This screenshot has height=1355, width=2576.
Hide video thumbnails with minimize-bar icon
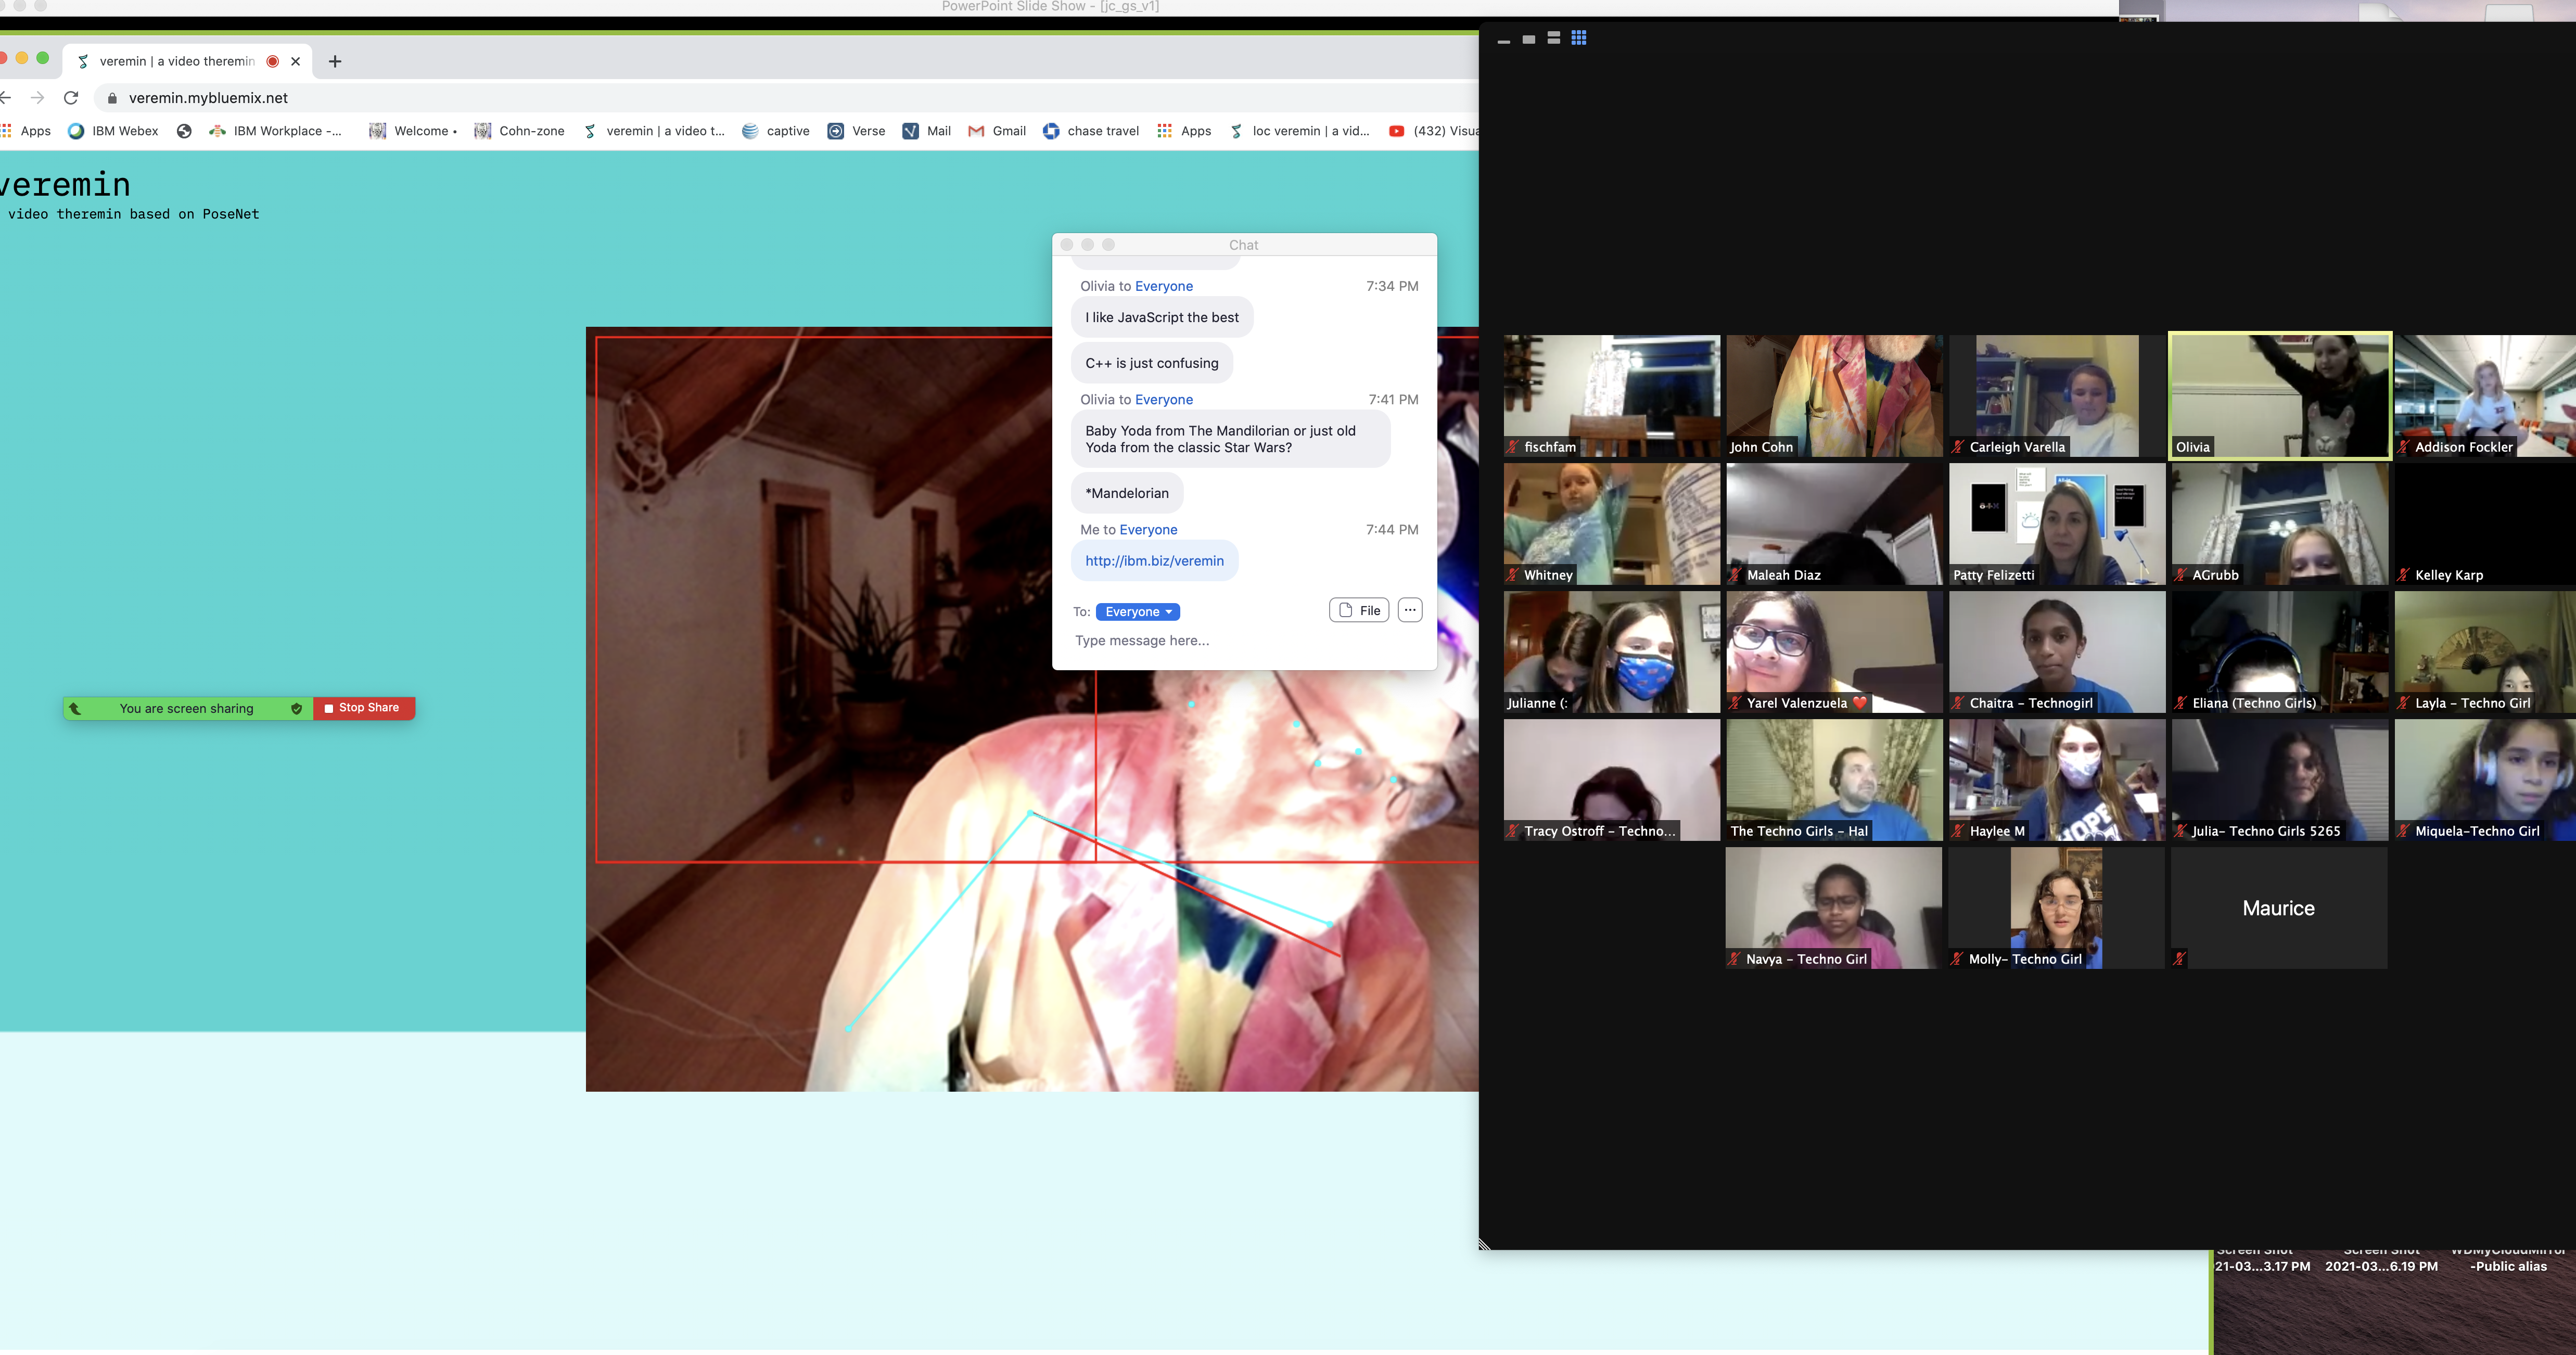point(1504,41)
